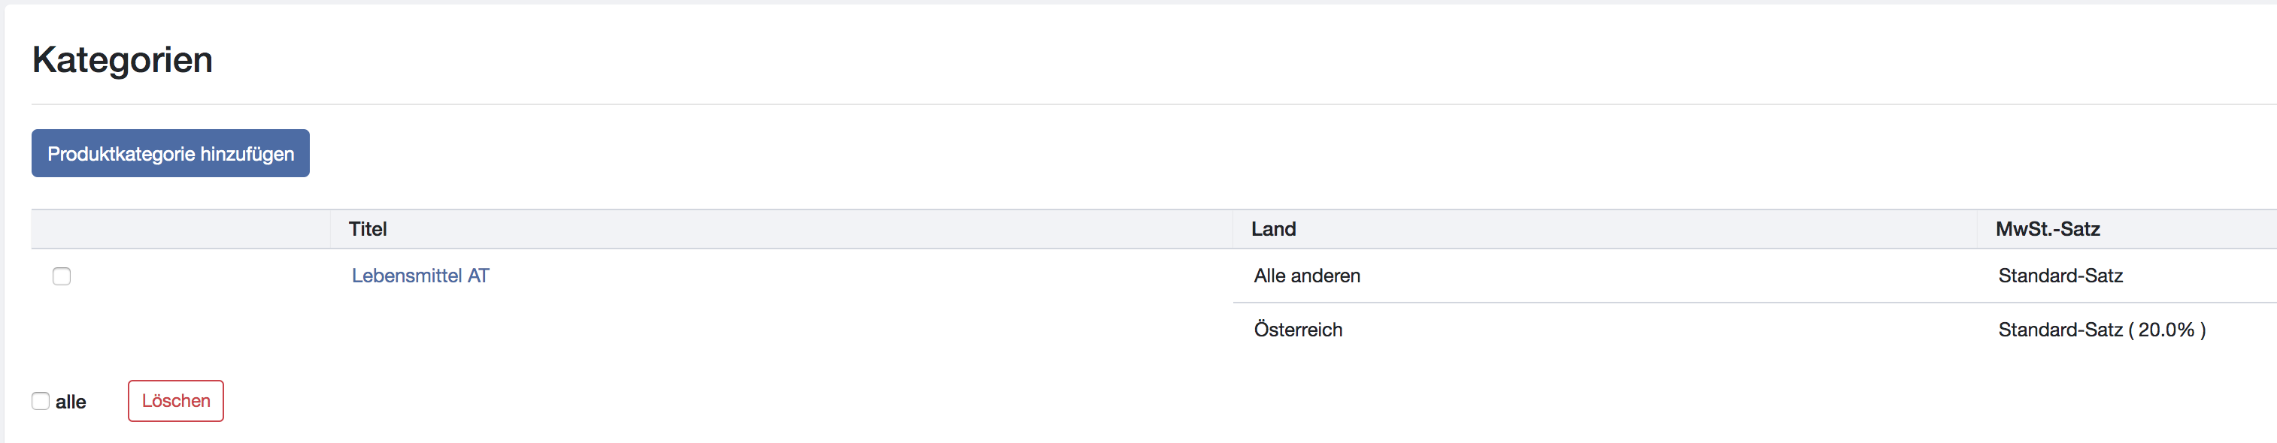Click the Produktkategorie hinzufügen button
Image resolution: width=2277 pixels, height=443 pixels.
point(171,154)
